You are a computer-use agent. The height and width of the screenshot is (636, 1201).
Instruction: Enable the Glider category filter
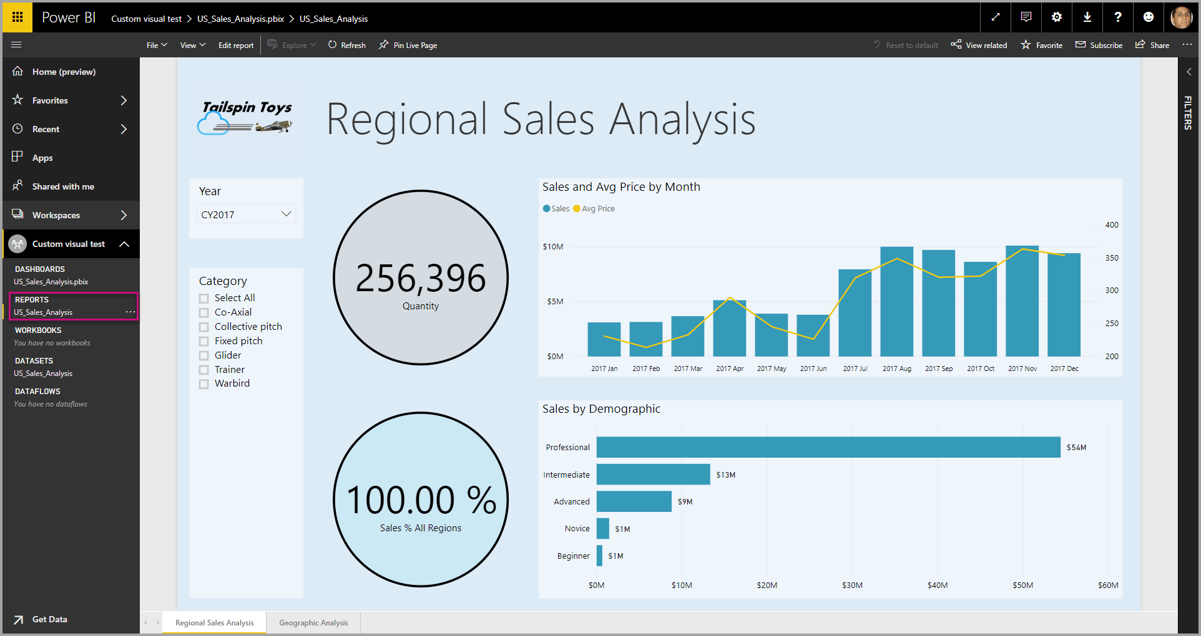coord(203,355)
